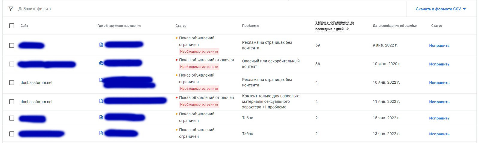The width and height of the screenshot is (479, 143).
Task: Open 'Скачать в формате CSV' dropdown
Action: coord(441,9)
